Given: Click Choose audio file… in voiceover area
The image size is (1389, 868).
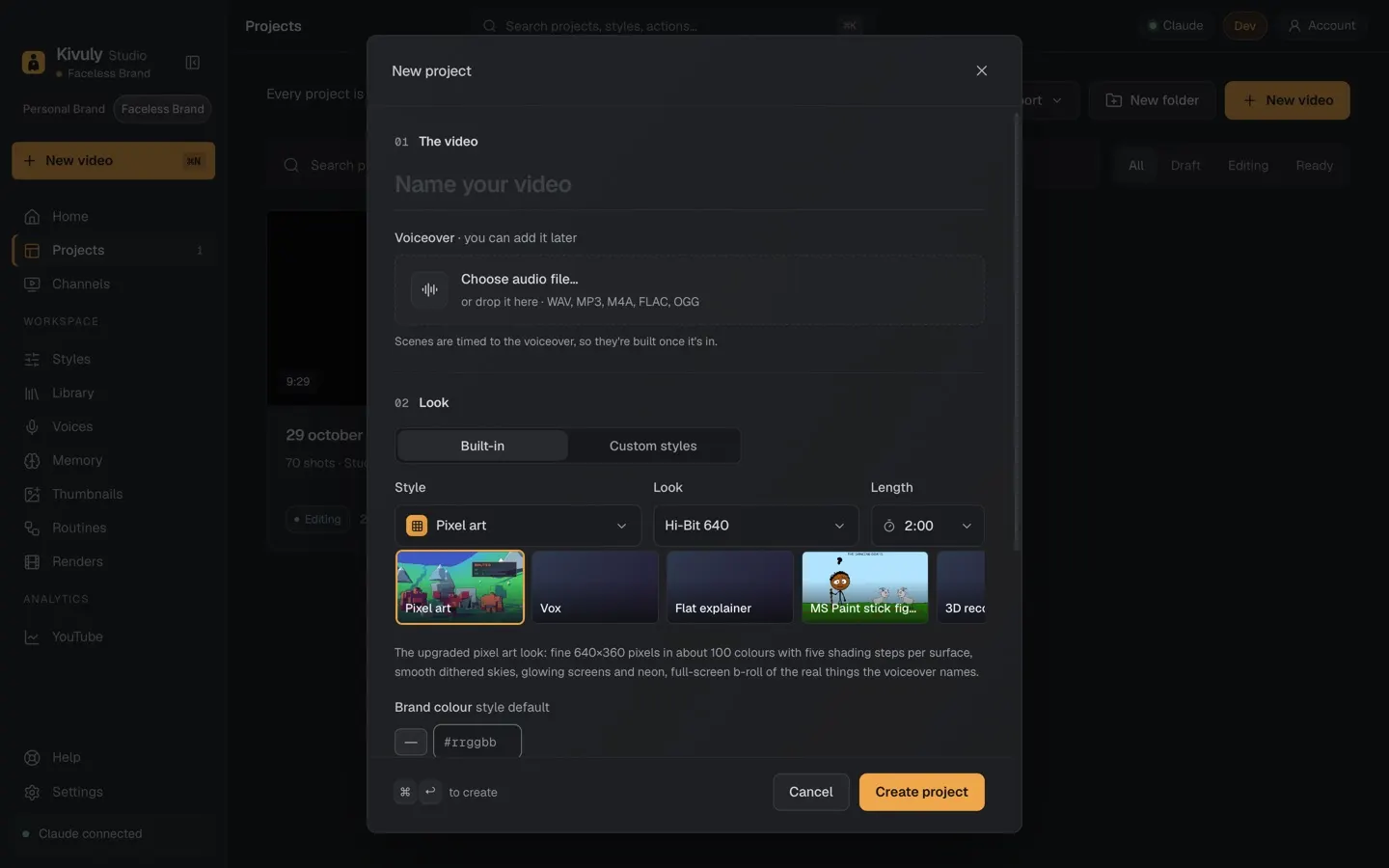Looking at the screenshot, I should coord(520,280).
